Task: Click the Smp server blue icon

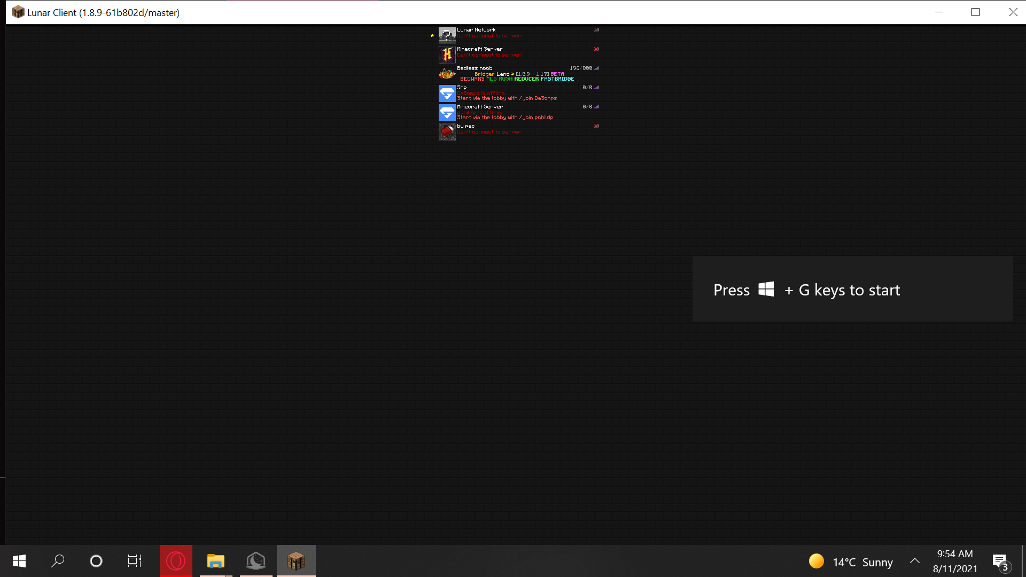Action: pyautogui.click(x=447, y=93)
